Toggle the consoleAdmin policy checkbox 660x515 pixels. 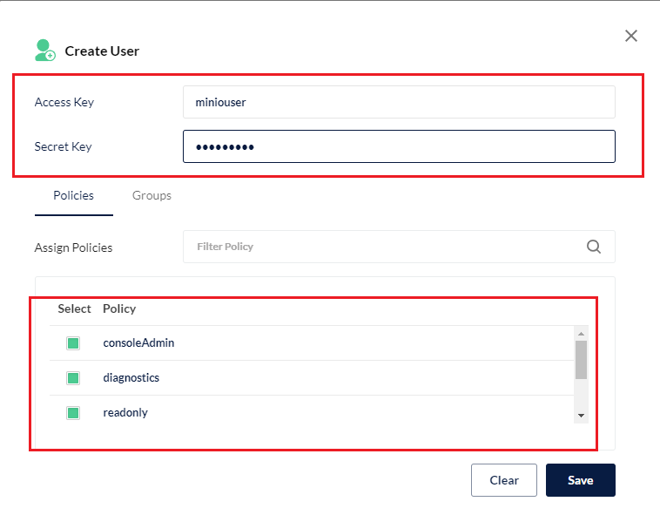pyautogui.click(x=73, y=343)
